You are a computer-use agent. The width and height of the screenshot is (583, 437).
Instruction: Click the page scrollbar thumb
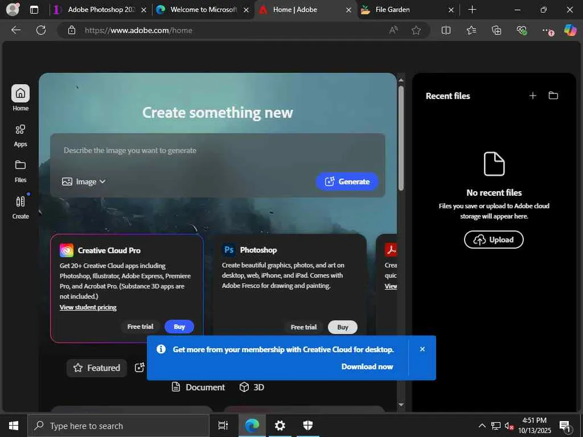[401, 138]
